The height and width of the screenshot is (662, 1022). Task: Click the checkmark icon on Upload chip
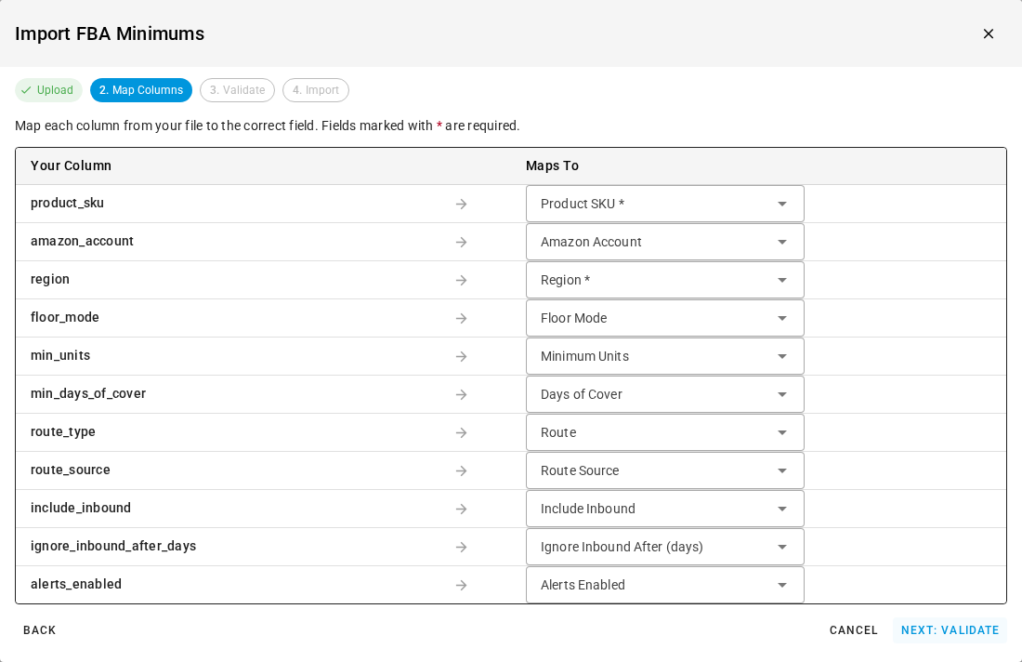26,91
